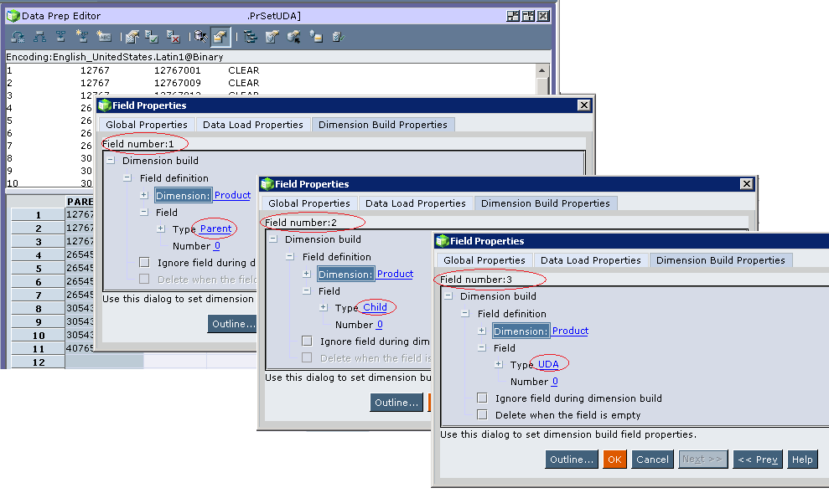Click the Child type link
The height and width of the screenshot is (493, 829).
pos(375,307)
